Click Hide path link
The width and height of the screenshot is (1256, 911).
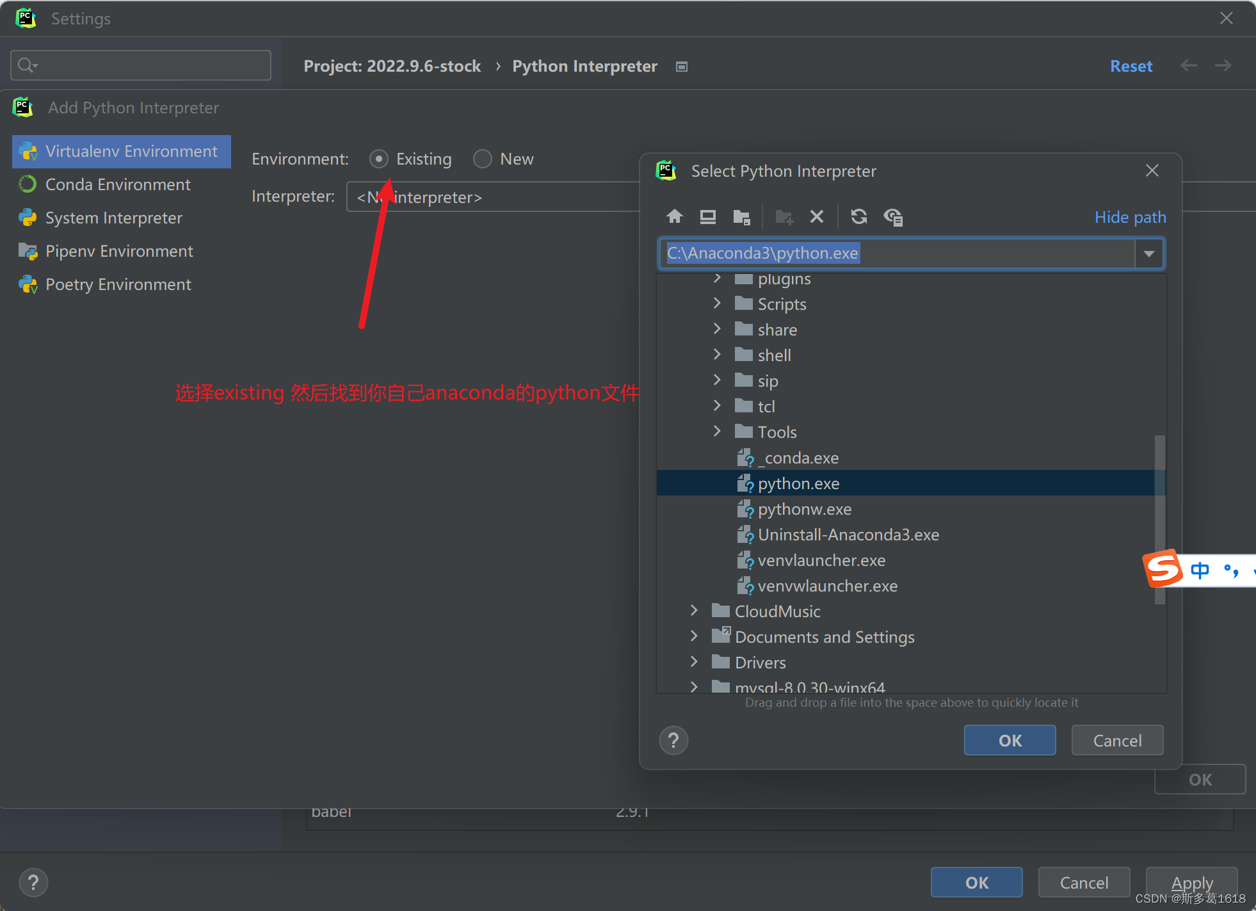point(1130,218)
